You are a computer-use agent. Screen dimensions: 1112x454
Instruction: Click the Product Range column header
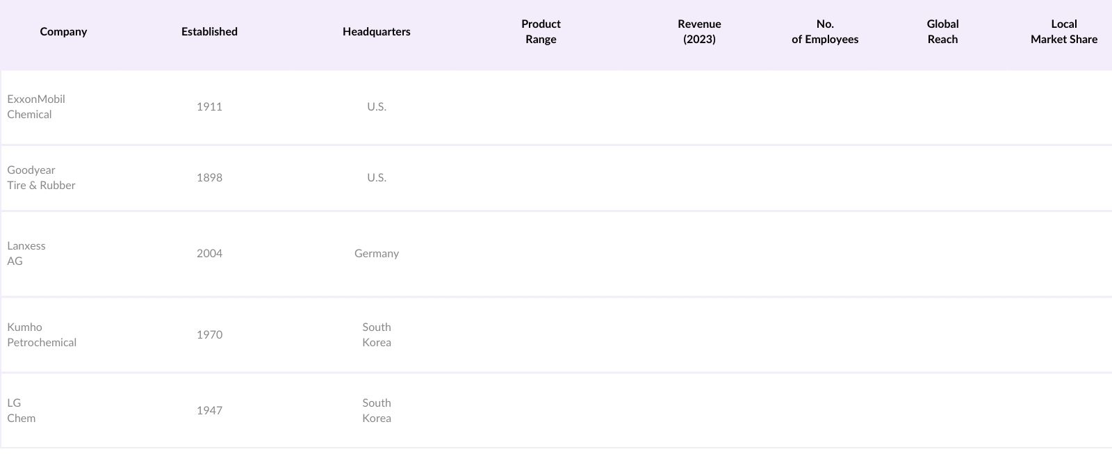pos(541,32)
